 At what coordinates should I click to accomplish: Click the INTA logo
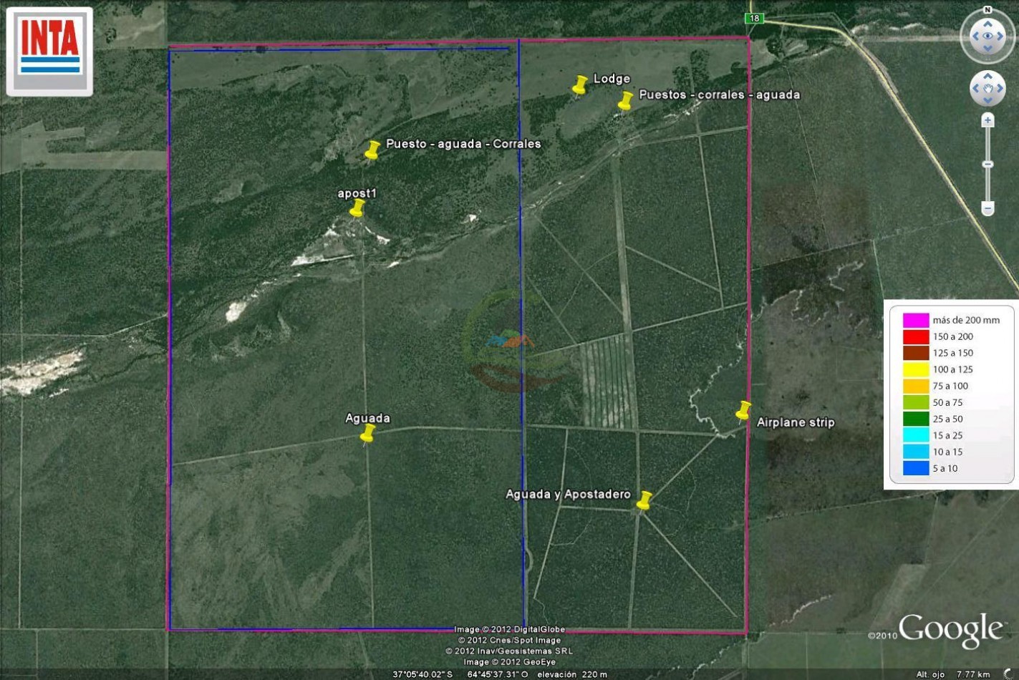[x=49, y=50]
